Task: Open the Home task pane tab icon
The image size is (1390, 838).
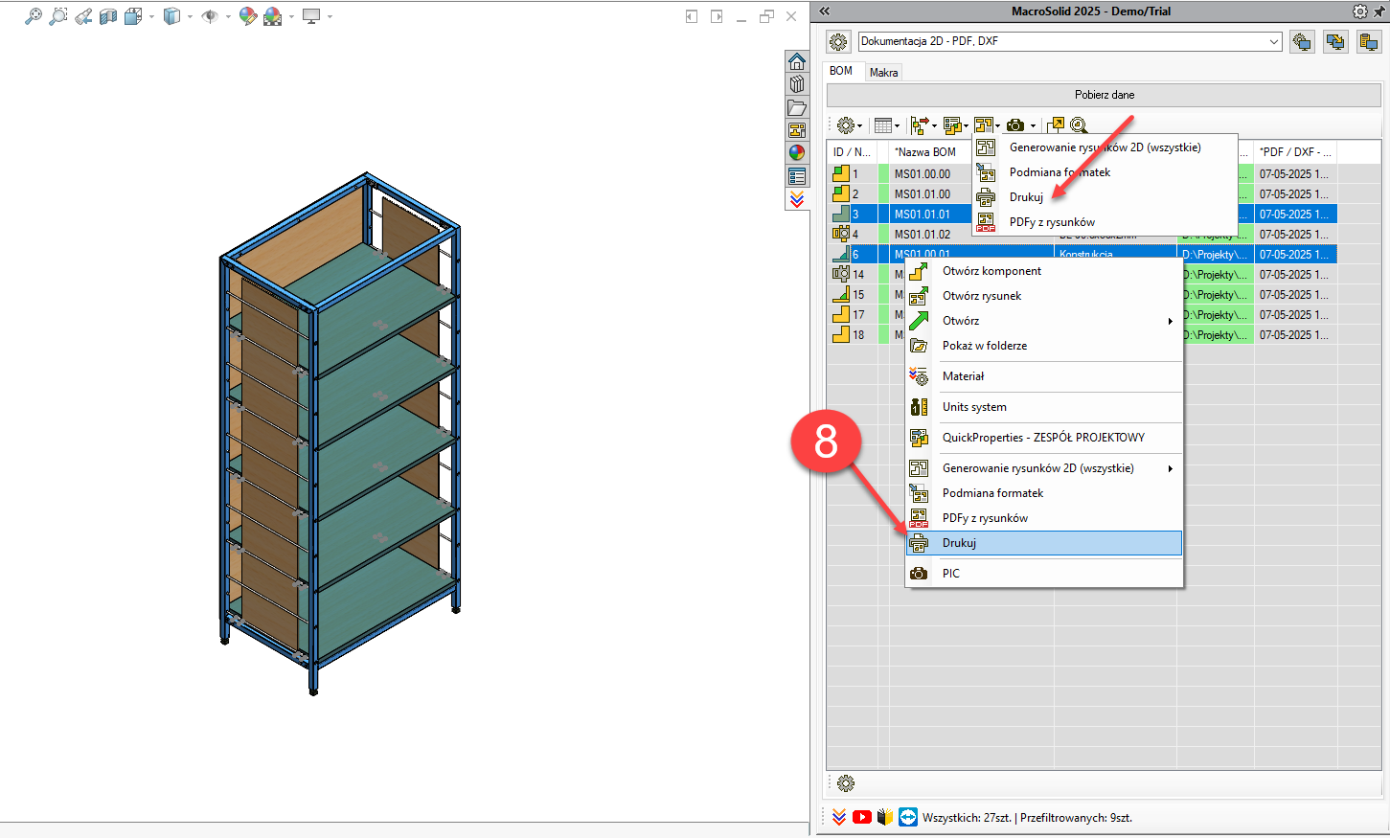Action: 797,62
